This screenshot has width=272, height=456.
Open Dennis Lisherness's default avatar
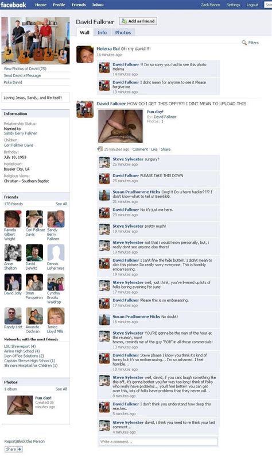pos(56,252)
